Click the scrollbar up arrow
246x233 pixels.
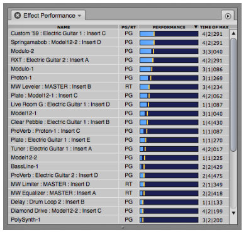(233, 33)
